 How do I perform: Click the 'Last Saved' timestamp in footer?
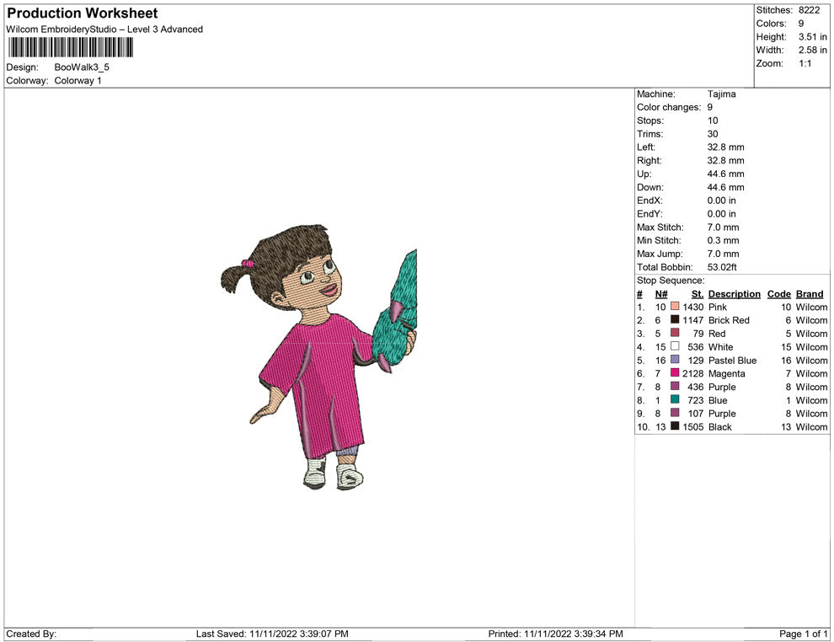tap(272, 634)
